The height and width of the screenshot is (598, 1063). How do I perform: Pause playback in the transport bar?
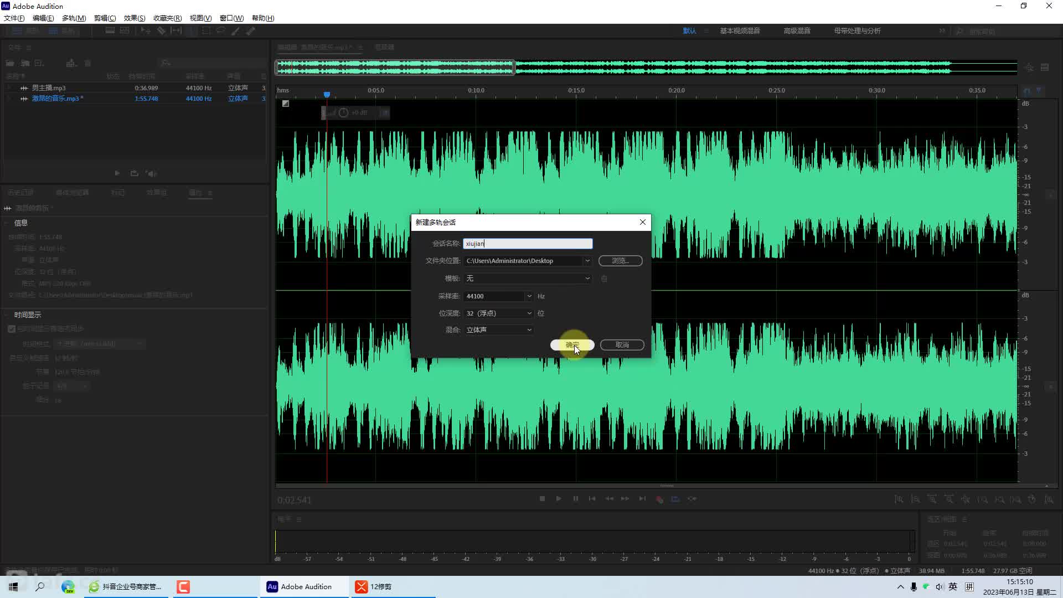575,499
